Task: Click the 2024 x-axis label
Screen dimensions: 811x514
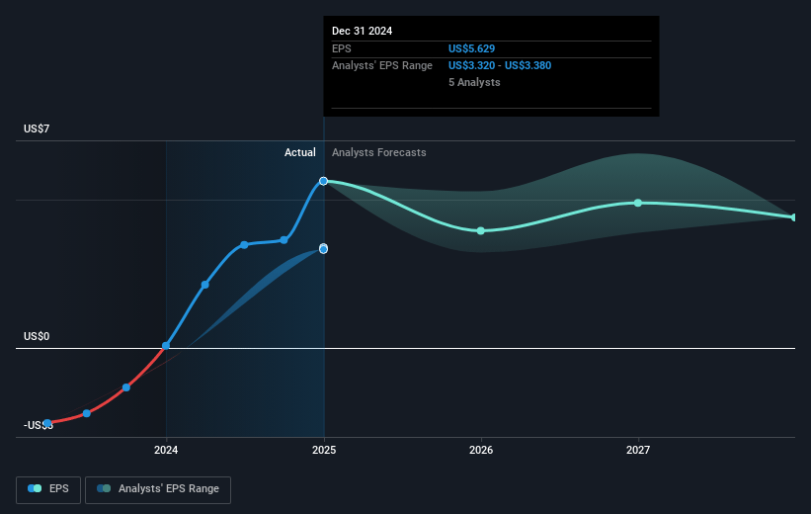Action: click(x=166, y=450)
